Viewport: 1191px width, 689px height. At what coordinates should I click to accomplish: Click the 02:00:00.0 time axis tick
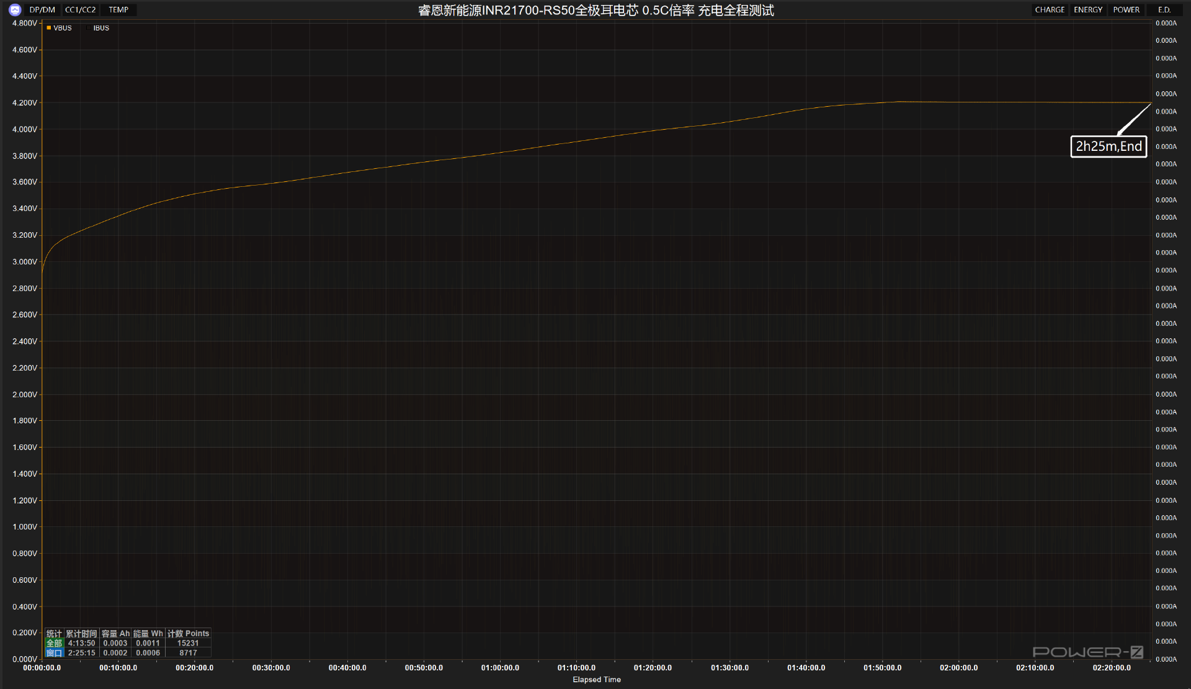958,668
